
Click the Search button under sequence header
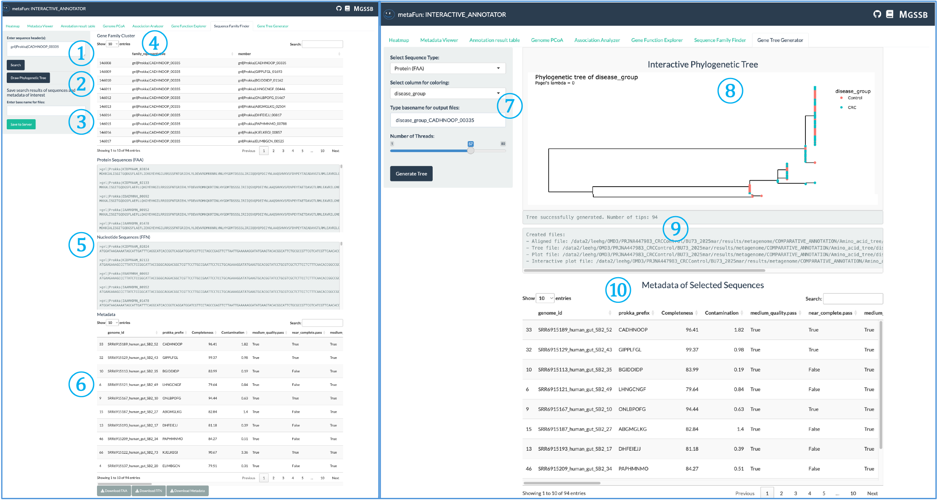click(16, 65)
